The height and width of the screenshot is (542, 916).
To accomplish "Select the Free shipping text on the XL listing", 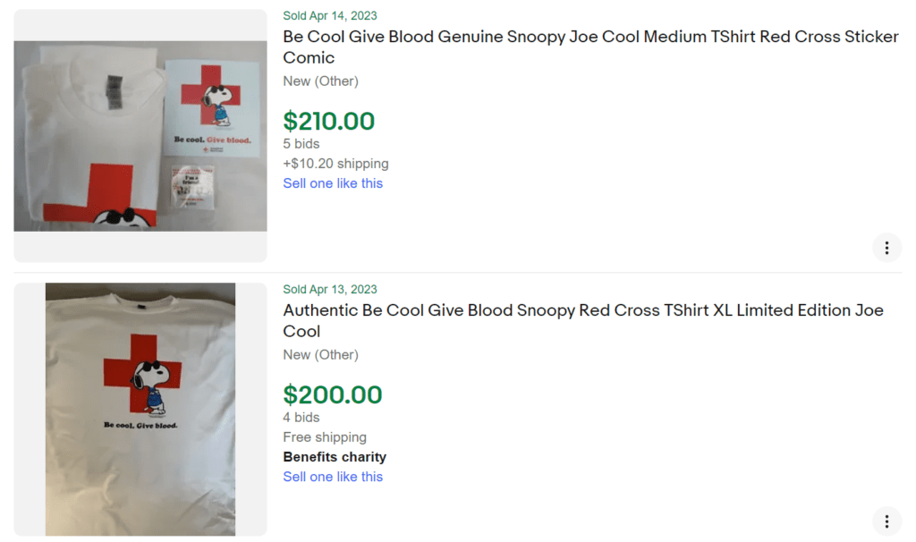I will point(325,436).
